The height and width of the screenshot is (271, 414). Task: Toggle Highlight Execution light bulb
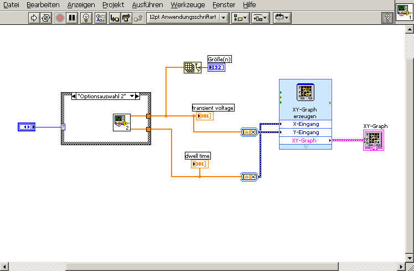[x=86, y=18]
